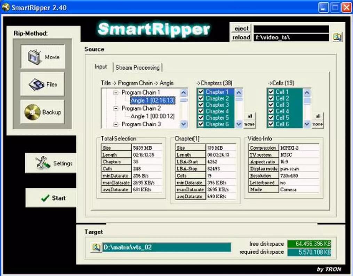This screenshot has width=353, height=276.
Task: Click the Resolution value 720x480
Action: tap(299, 176)
